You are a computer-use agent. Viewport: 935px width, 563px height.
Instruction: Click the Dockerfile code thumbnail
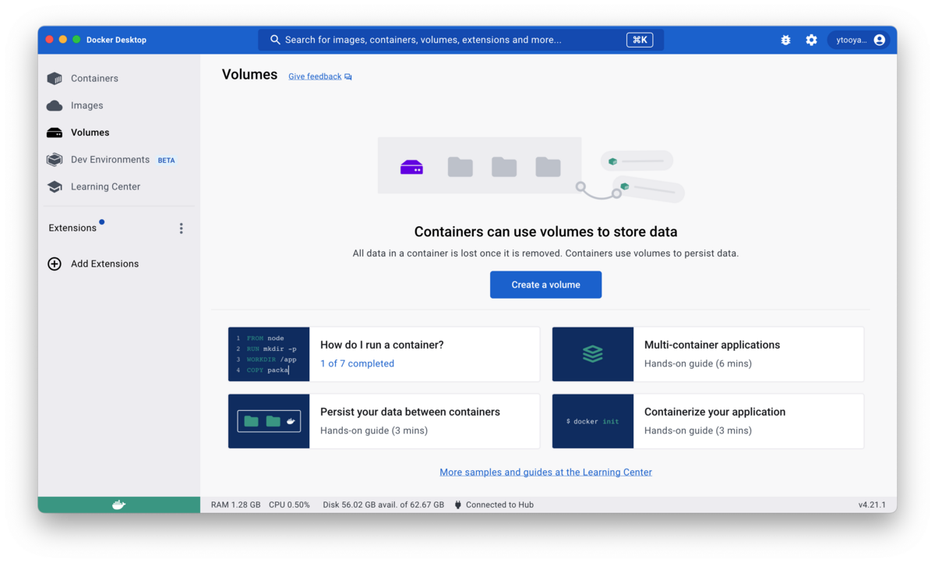click(x=269, y=354)
